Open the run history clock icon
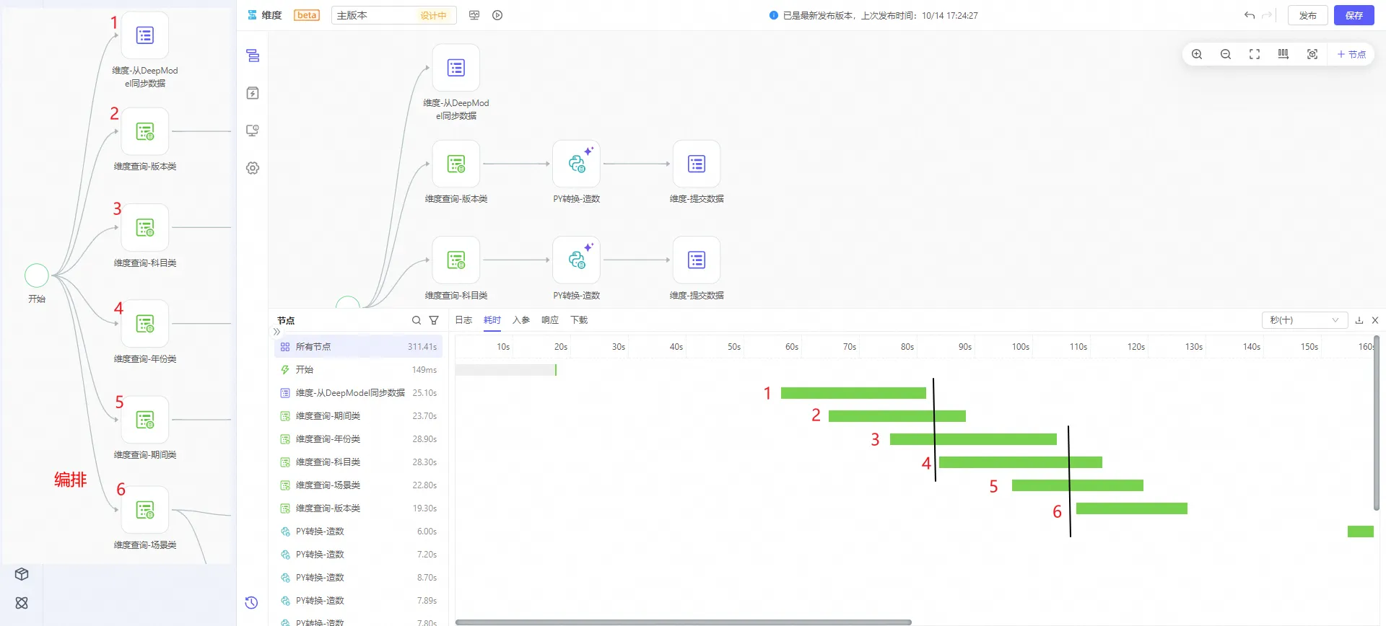1386x626 pixels. tap(251, 603)
